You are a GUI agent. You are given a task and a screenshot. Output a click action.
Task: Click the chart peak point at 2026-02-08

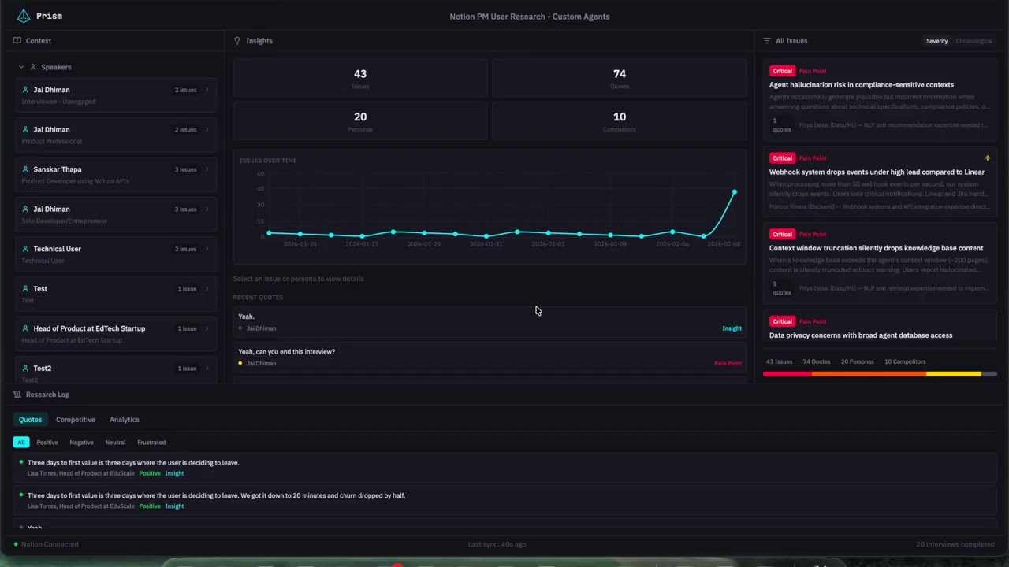735,192
